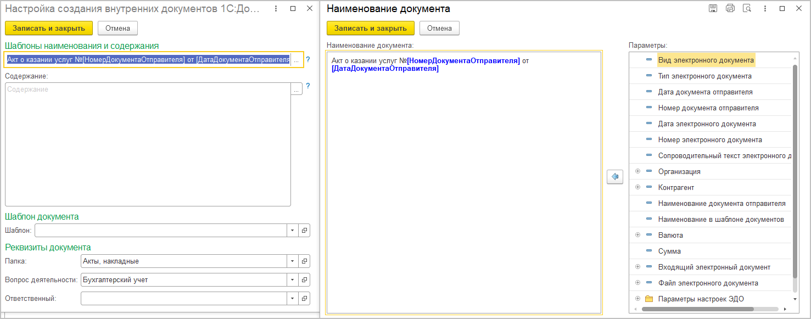
Task: Maximize the Наименование документа window
Action: [782, 9]
